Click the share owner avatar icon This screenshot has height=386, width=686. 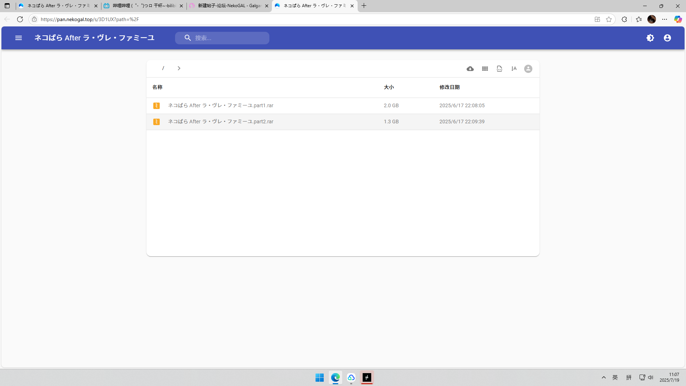[x=528, y=69]
